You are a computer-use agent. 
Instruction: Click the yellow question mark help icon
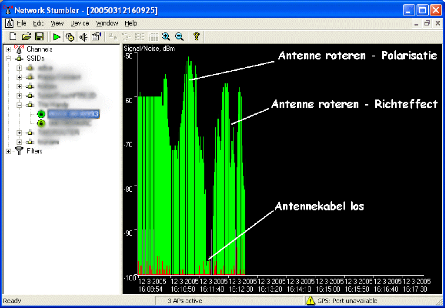196,37
